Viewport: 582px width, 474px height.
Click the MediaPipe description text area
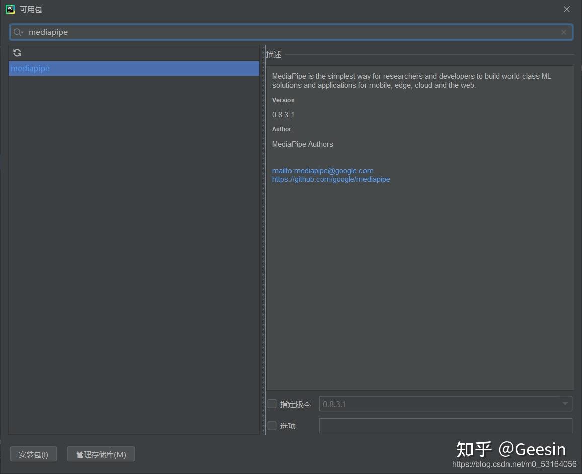[x=411, y=81]
